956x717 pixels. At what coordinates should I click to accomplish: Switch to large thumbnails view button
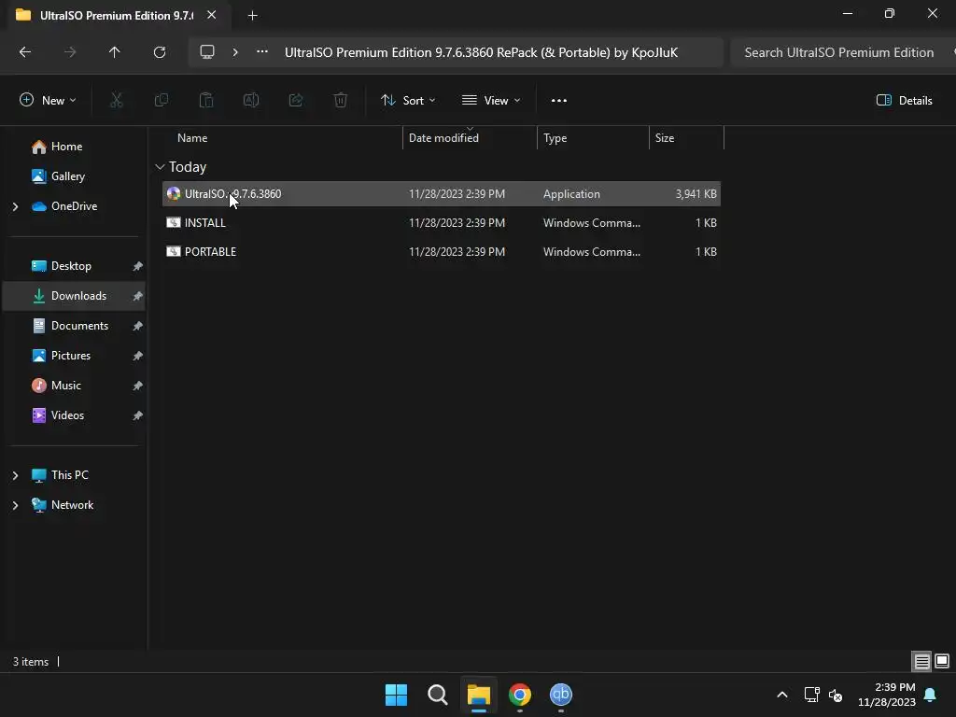click(x=942, y=662)
